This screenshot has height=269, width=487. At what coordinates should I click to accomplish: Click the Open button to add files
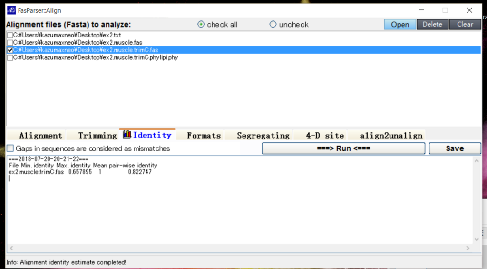pyautogui.click(x=399, y=25)
